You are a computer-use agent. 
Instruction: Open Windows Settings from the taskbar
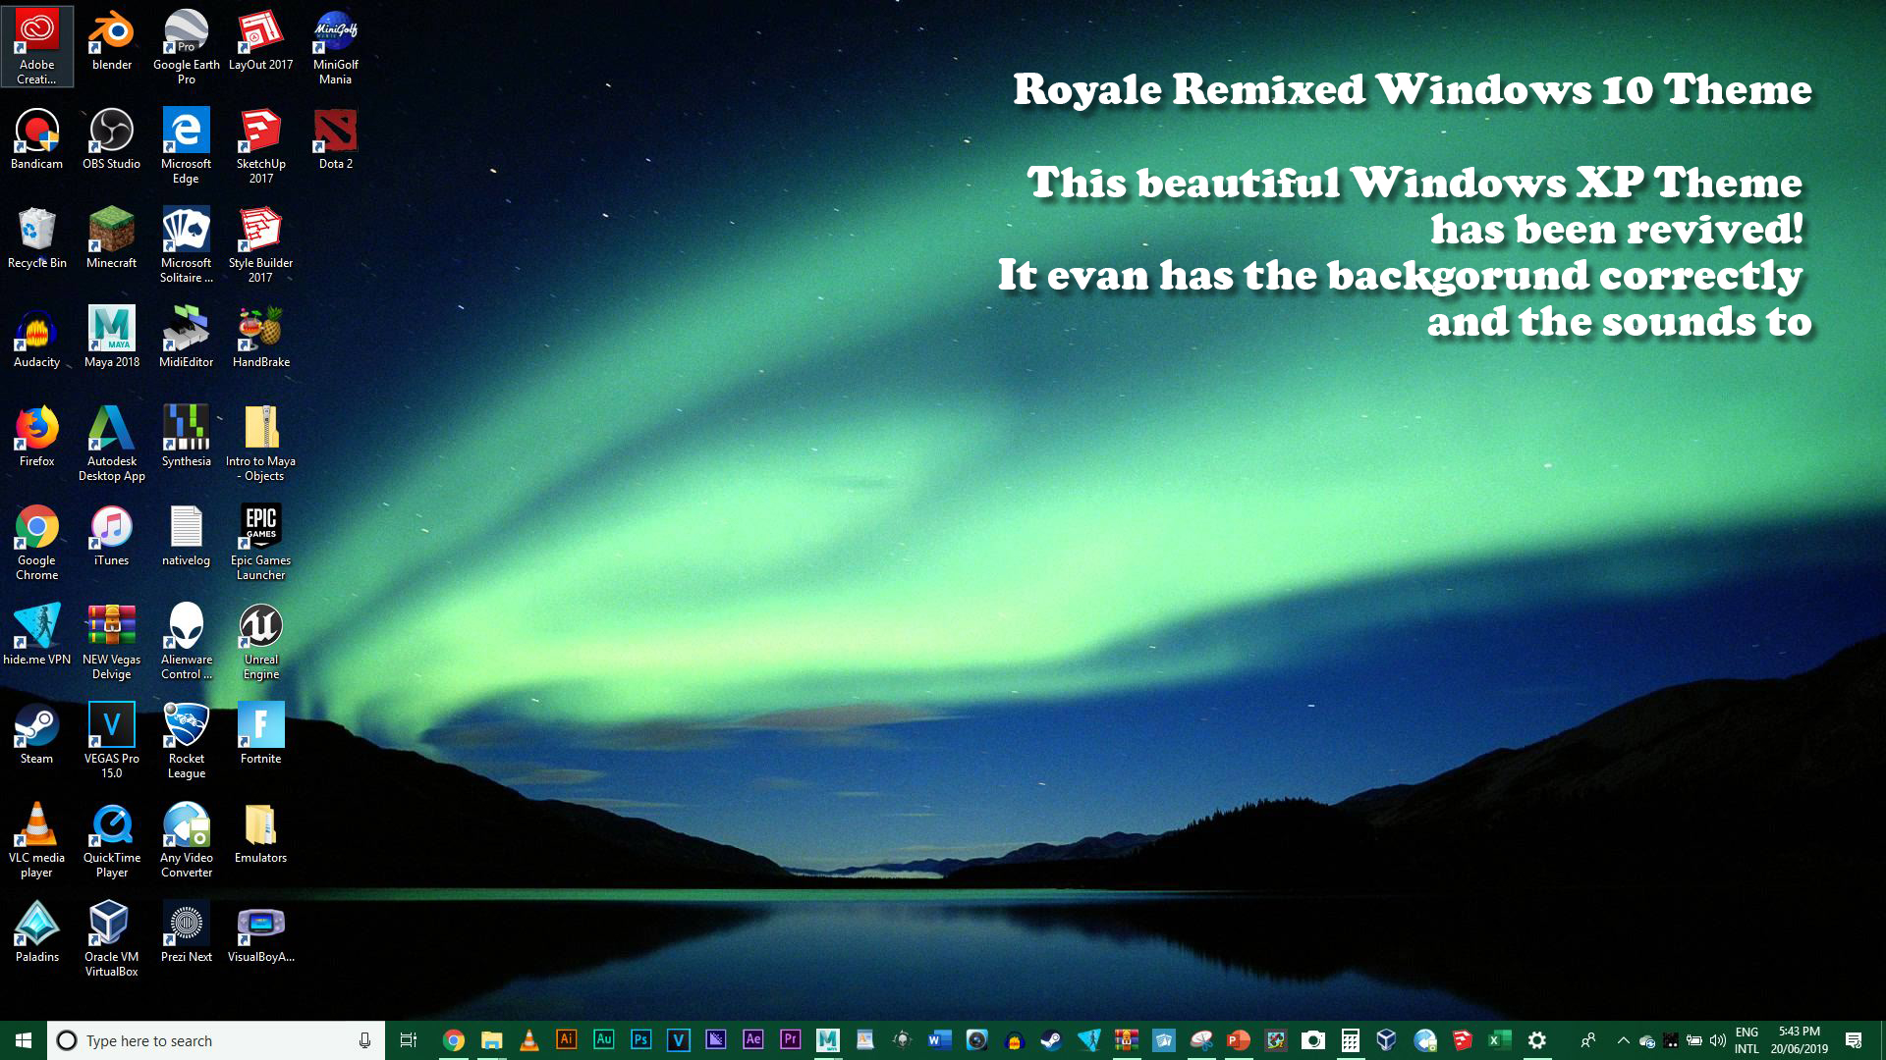coord(1537,1039)
